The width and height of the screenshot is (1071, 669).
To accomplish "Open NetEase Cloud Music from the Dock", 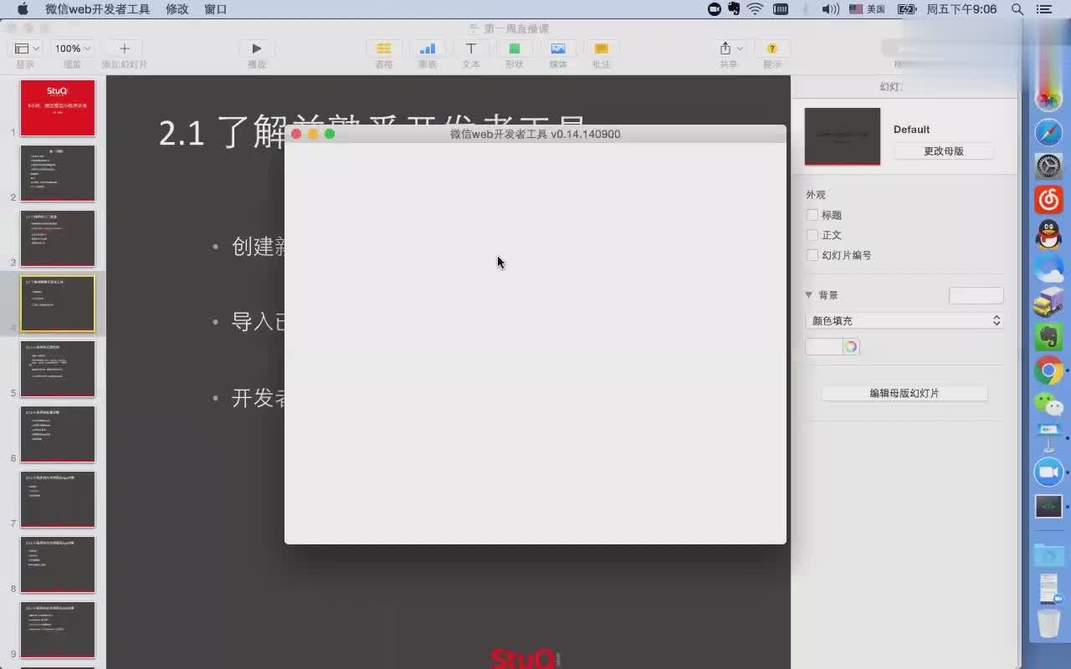I will coord(1048,200).
